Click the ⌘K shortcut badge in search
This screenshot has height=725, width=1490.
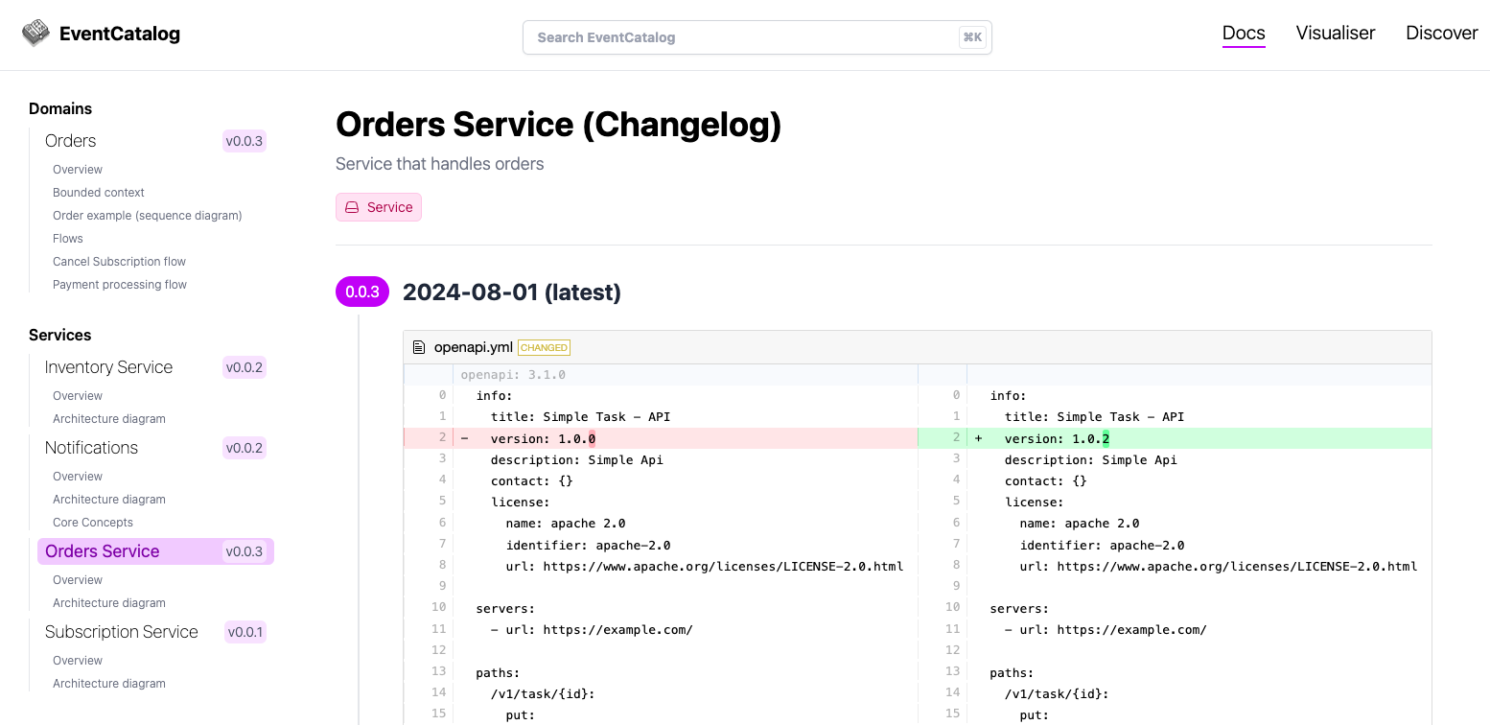[x=971, y=37]
